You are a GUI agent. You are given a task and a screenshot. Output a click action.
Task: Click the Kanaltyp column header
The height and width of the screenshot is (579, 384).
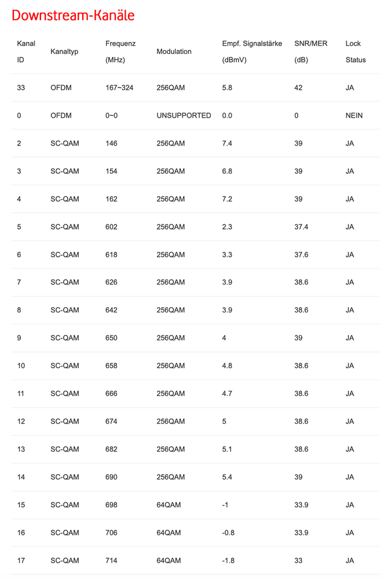click(64, 52)
